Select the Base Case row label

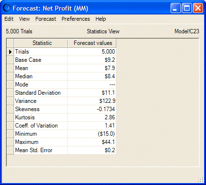coord(28,60)
